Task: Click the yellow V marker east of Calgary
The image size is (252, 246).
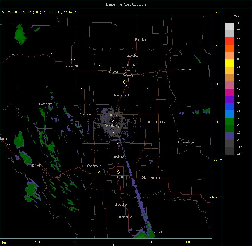Action: click(125, 171)
